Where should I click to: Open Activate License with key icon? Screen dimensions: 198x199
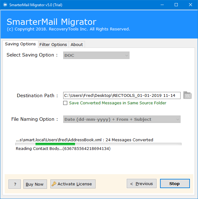tap(73, 184)
